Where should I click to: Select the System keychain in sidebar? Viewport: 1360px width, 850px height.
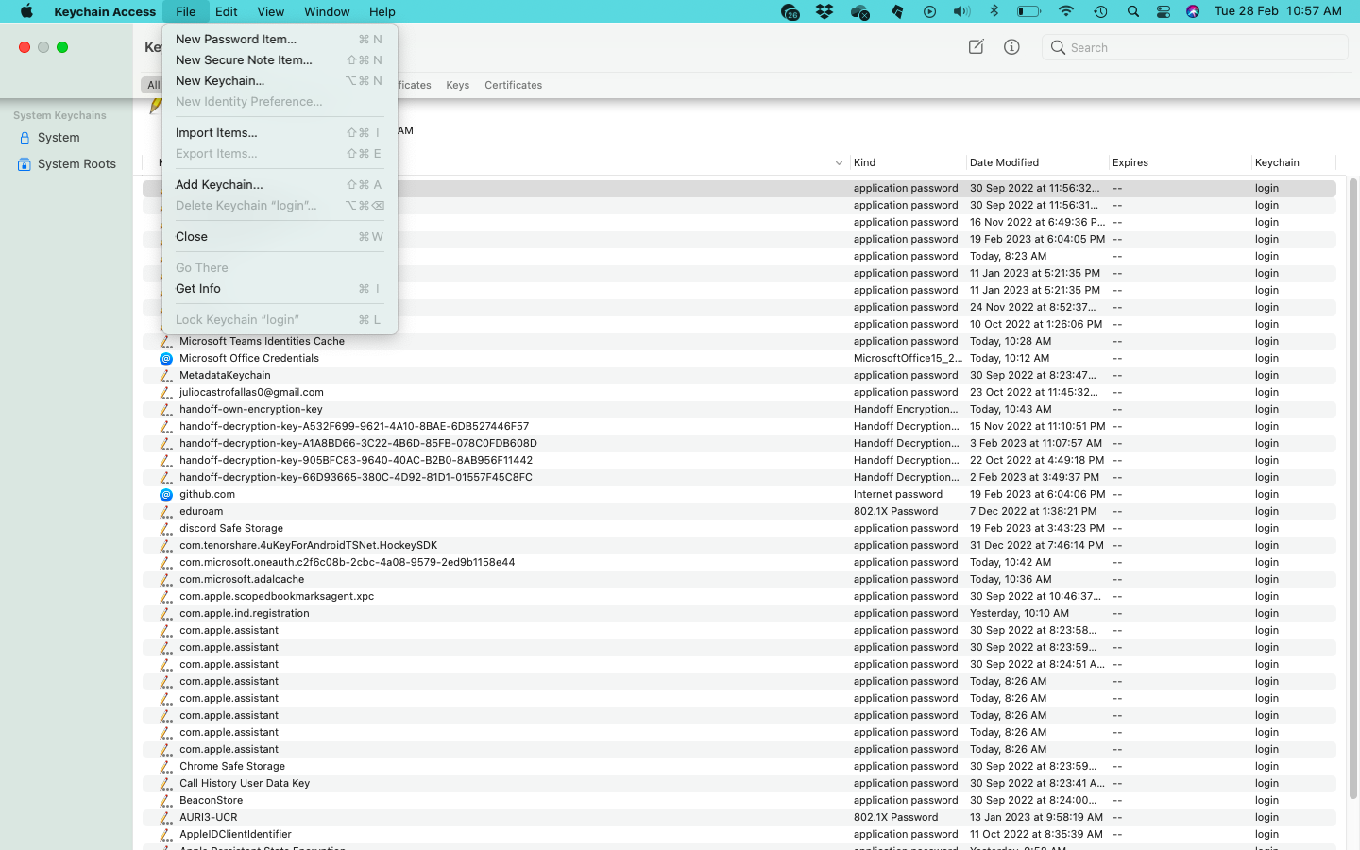(x=59, y=138)
